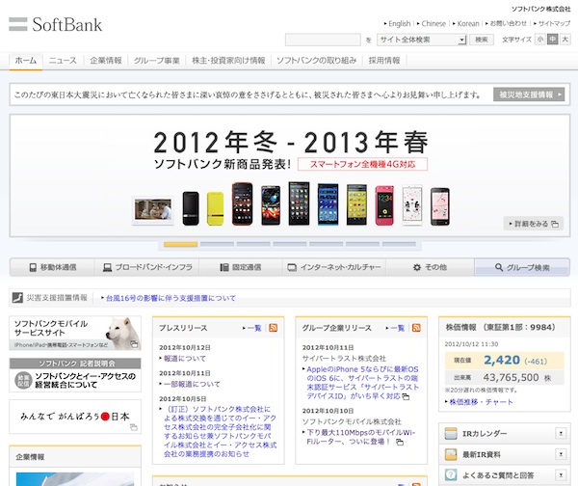Image resolution: width=578 pixels, height=486 pixels.
Task: Open the お問い合わせ link
Action: [509, 23]
